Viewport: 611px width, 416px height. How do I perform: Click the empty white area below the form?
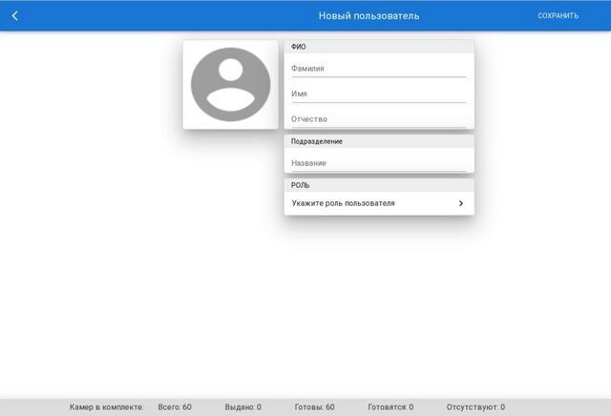click(x=305, y=305)
